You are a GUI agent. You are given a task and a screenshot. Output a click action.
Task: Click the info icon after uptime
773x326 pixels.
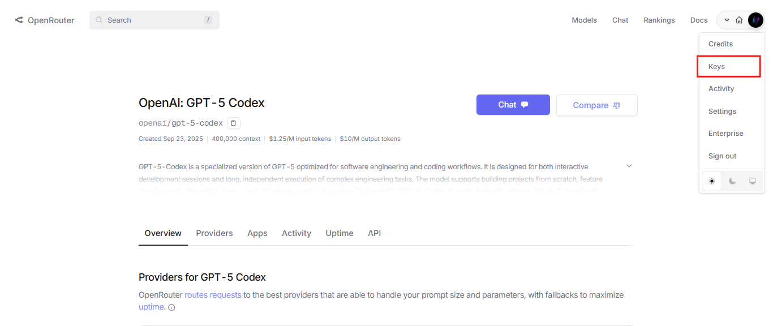[171, 307]
